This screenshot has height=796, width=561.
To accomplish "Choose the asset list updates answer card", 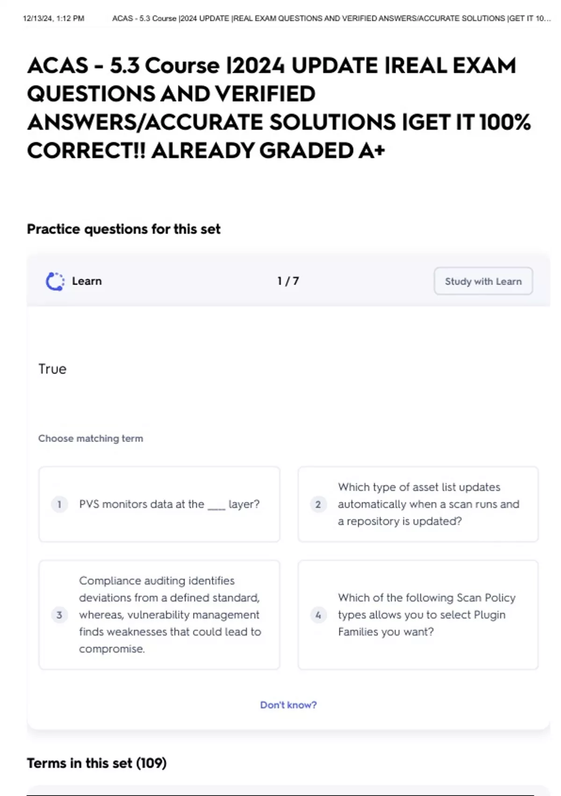I will [418, 504].
